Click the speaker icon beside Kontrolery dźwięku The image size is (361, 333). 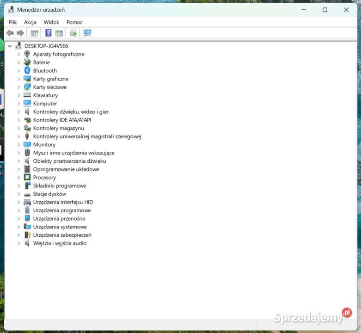(x=27, y=111)
